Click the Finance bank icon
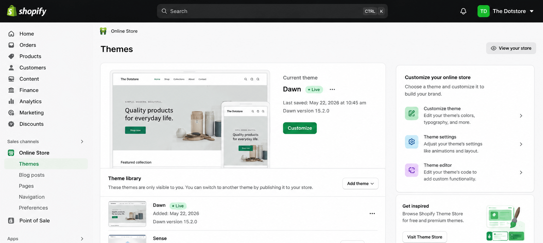Image resolution: width=543 pixels, height=243 pixels. 11,90
